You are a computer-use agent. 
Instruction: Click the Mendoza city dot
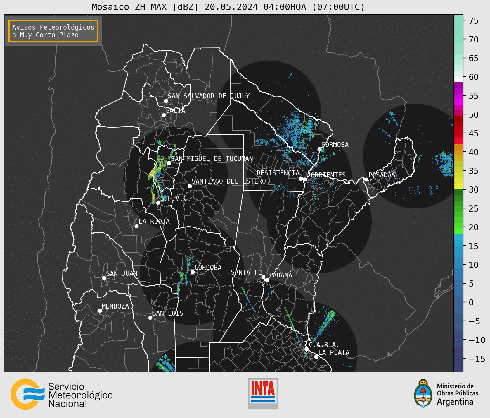100,311
